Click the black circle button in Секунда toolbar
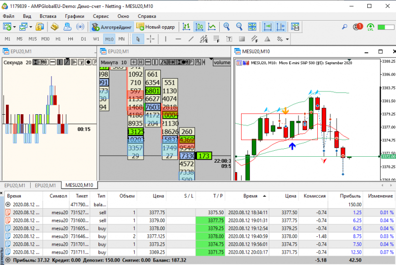Viewport: 396px width, 265px height. (89, 62)
